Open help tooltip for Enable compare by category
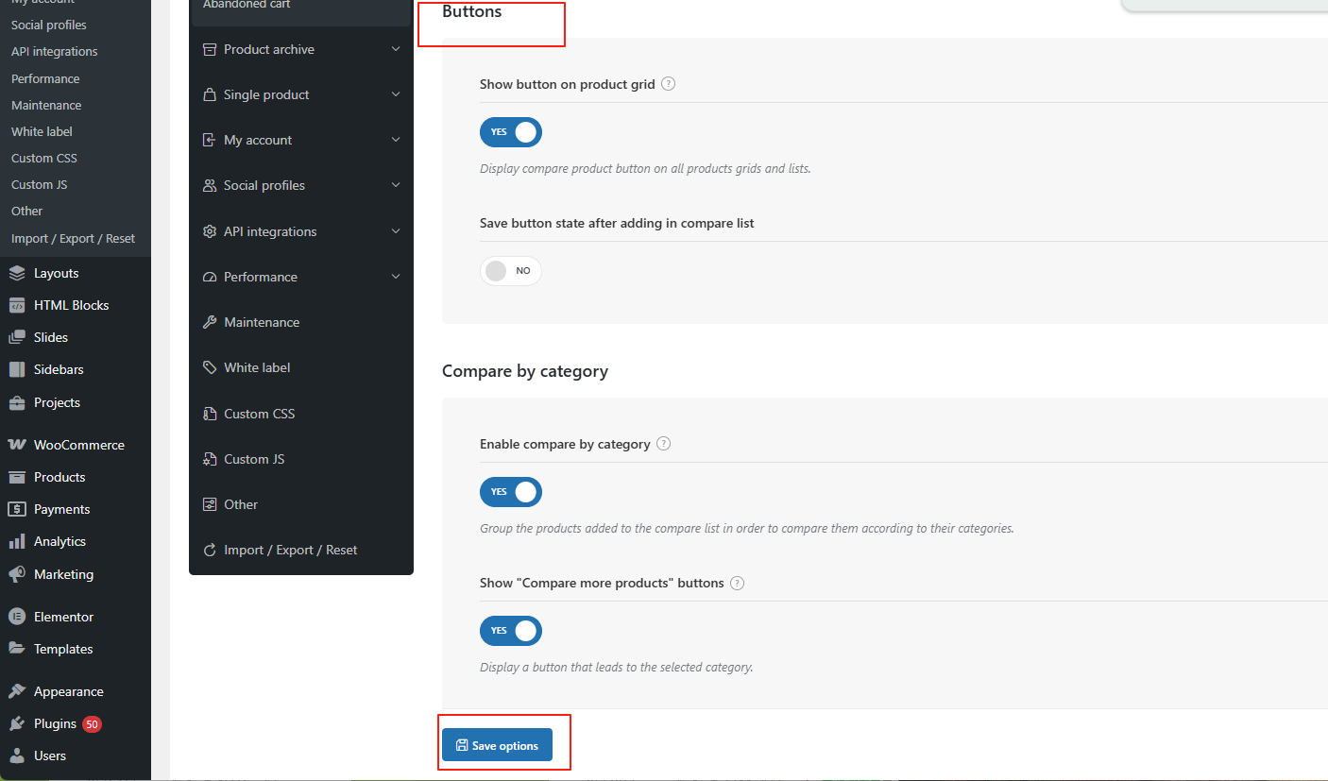This screenshot has width=1328, height=781. tap(664, 444)
